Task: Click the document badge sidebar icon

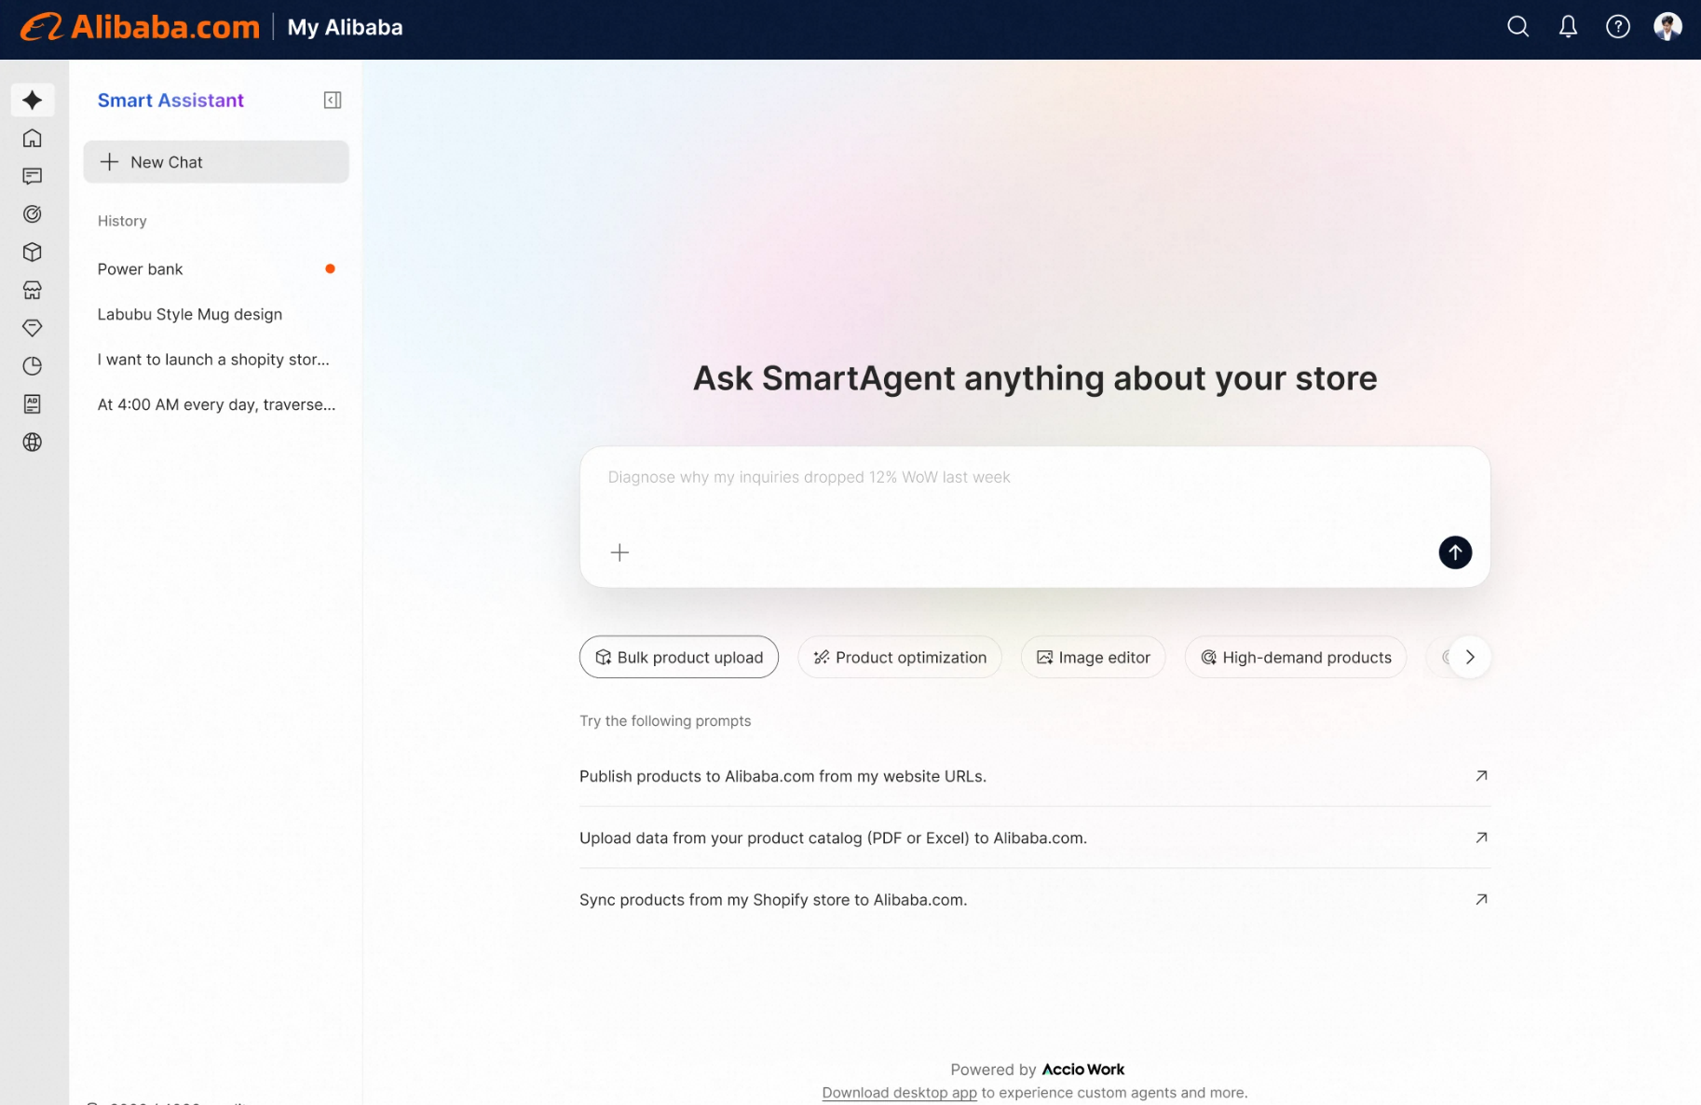Action: [x=33, y=404]
